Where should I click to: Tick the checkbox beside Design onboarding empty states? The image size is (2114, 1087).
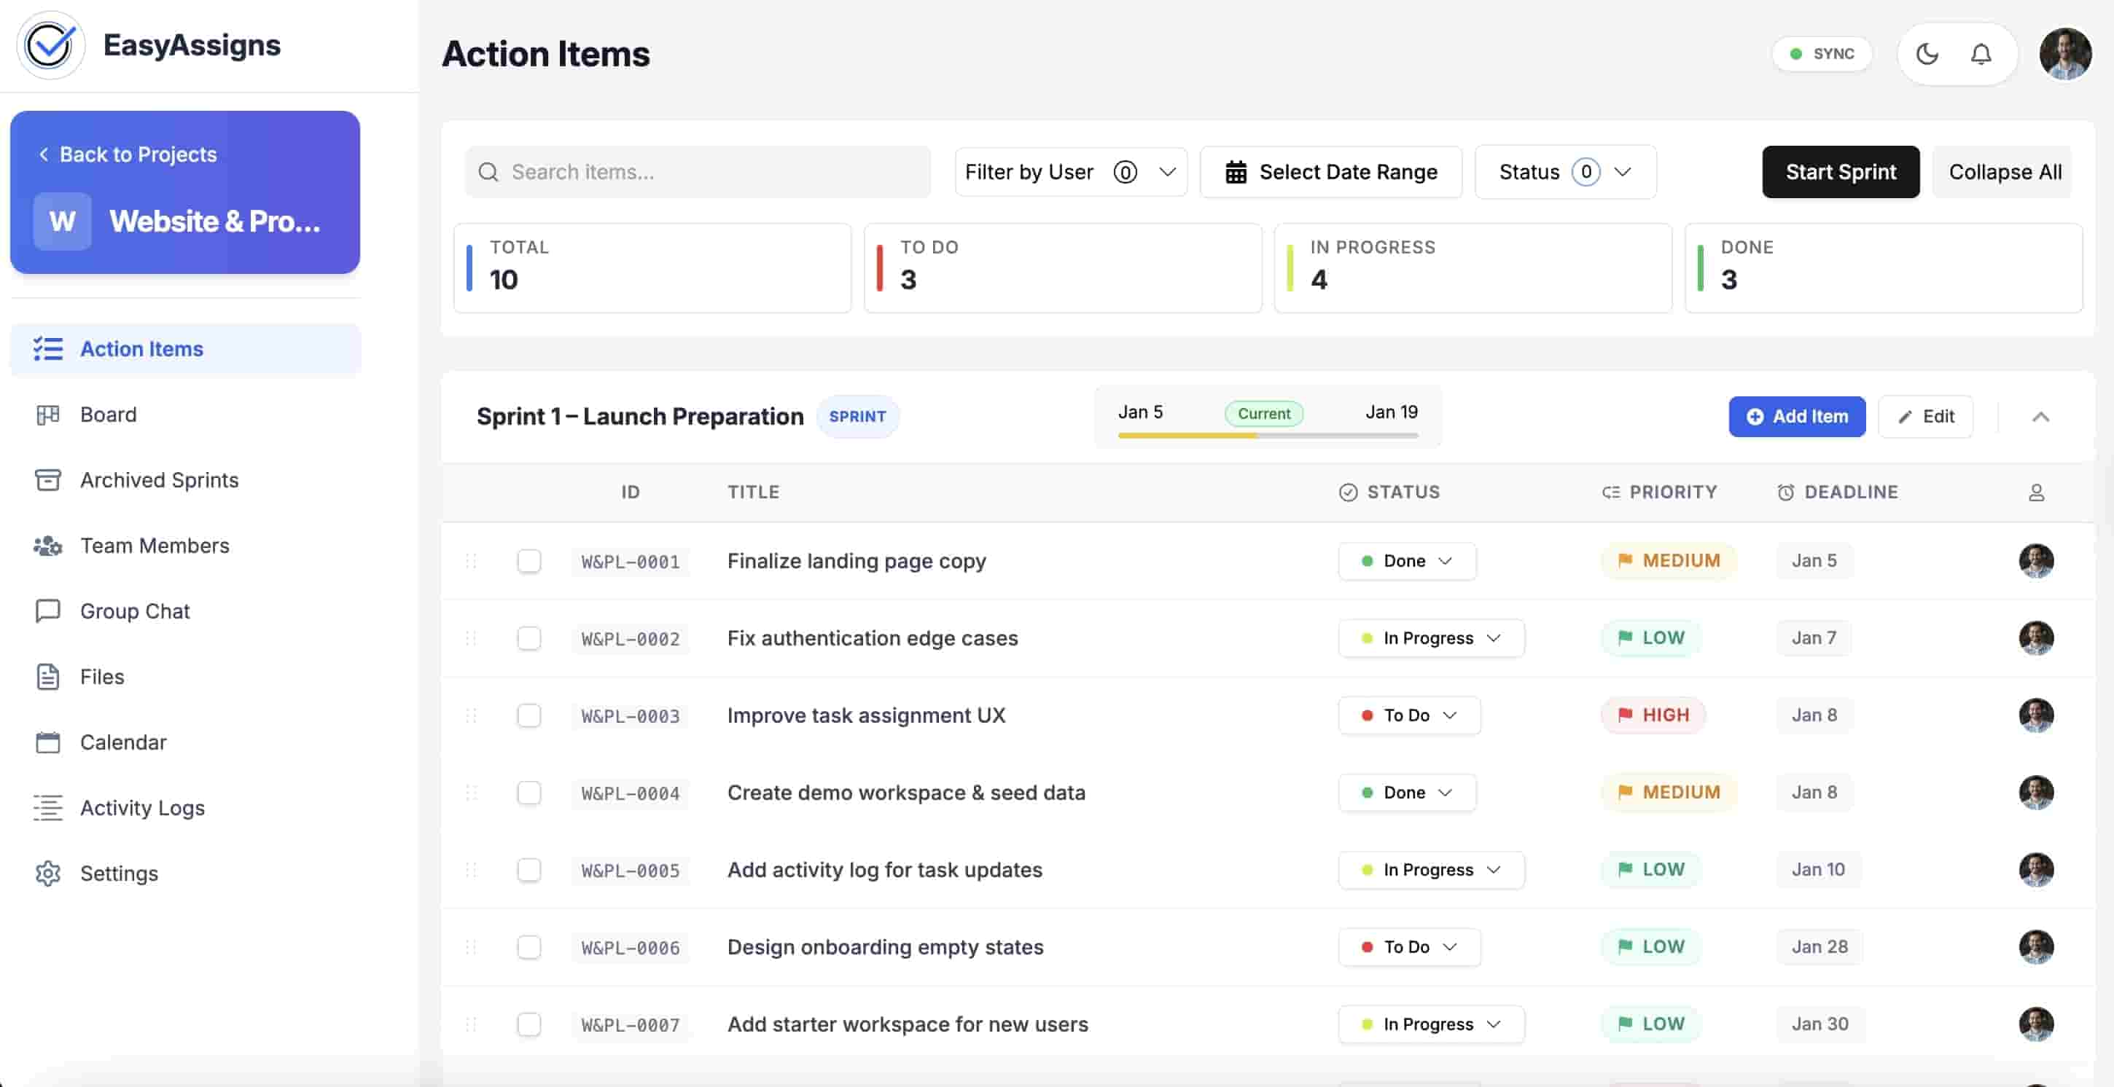tap(529, 946)
